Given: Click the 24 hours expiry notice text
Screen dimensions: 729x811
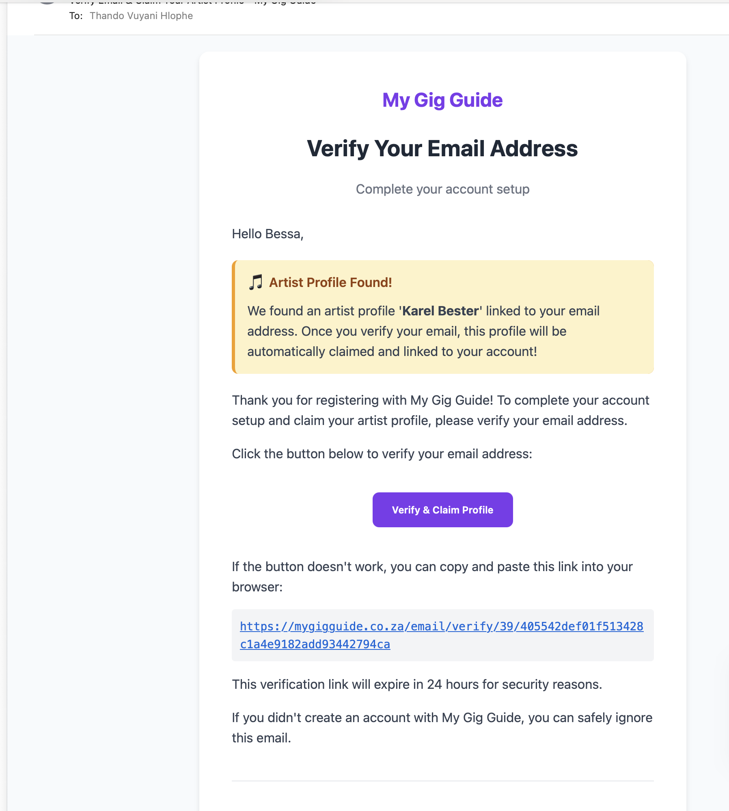Looking at the screenshot, I should [417, 684].
